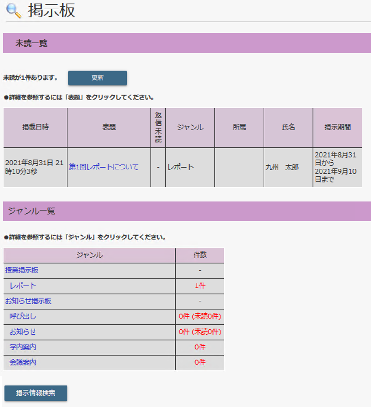This screenshot has width=371, height=407.
Task: Select the 2021年8月31日 21時10分3秒 date cell
Action: 35,167
